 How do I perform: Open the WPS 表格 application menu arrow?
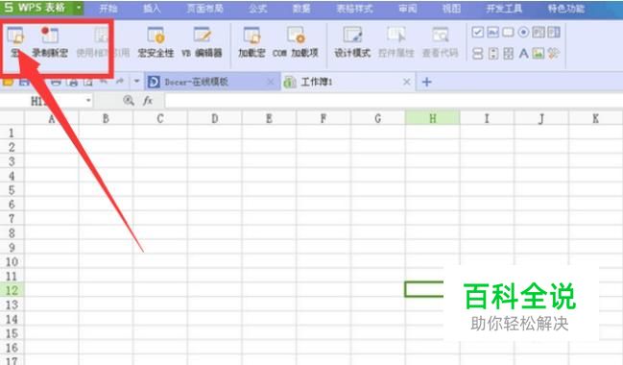(x=79, y=7)
